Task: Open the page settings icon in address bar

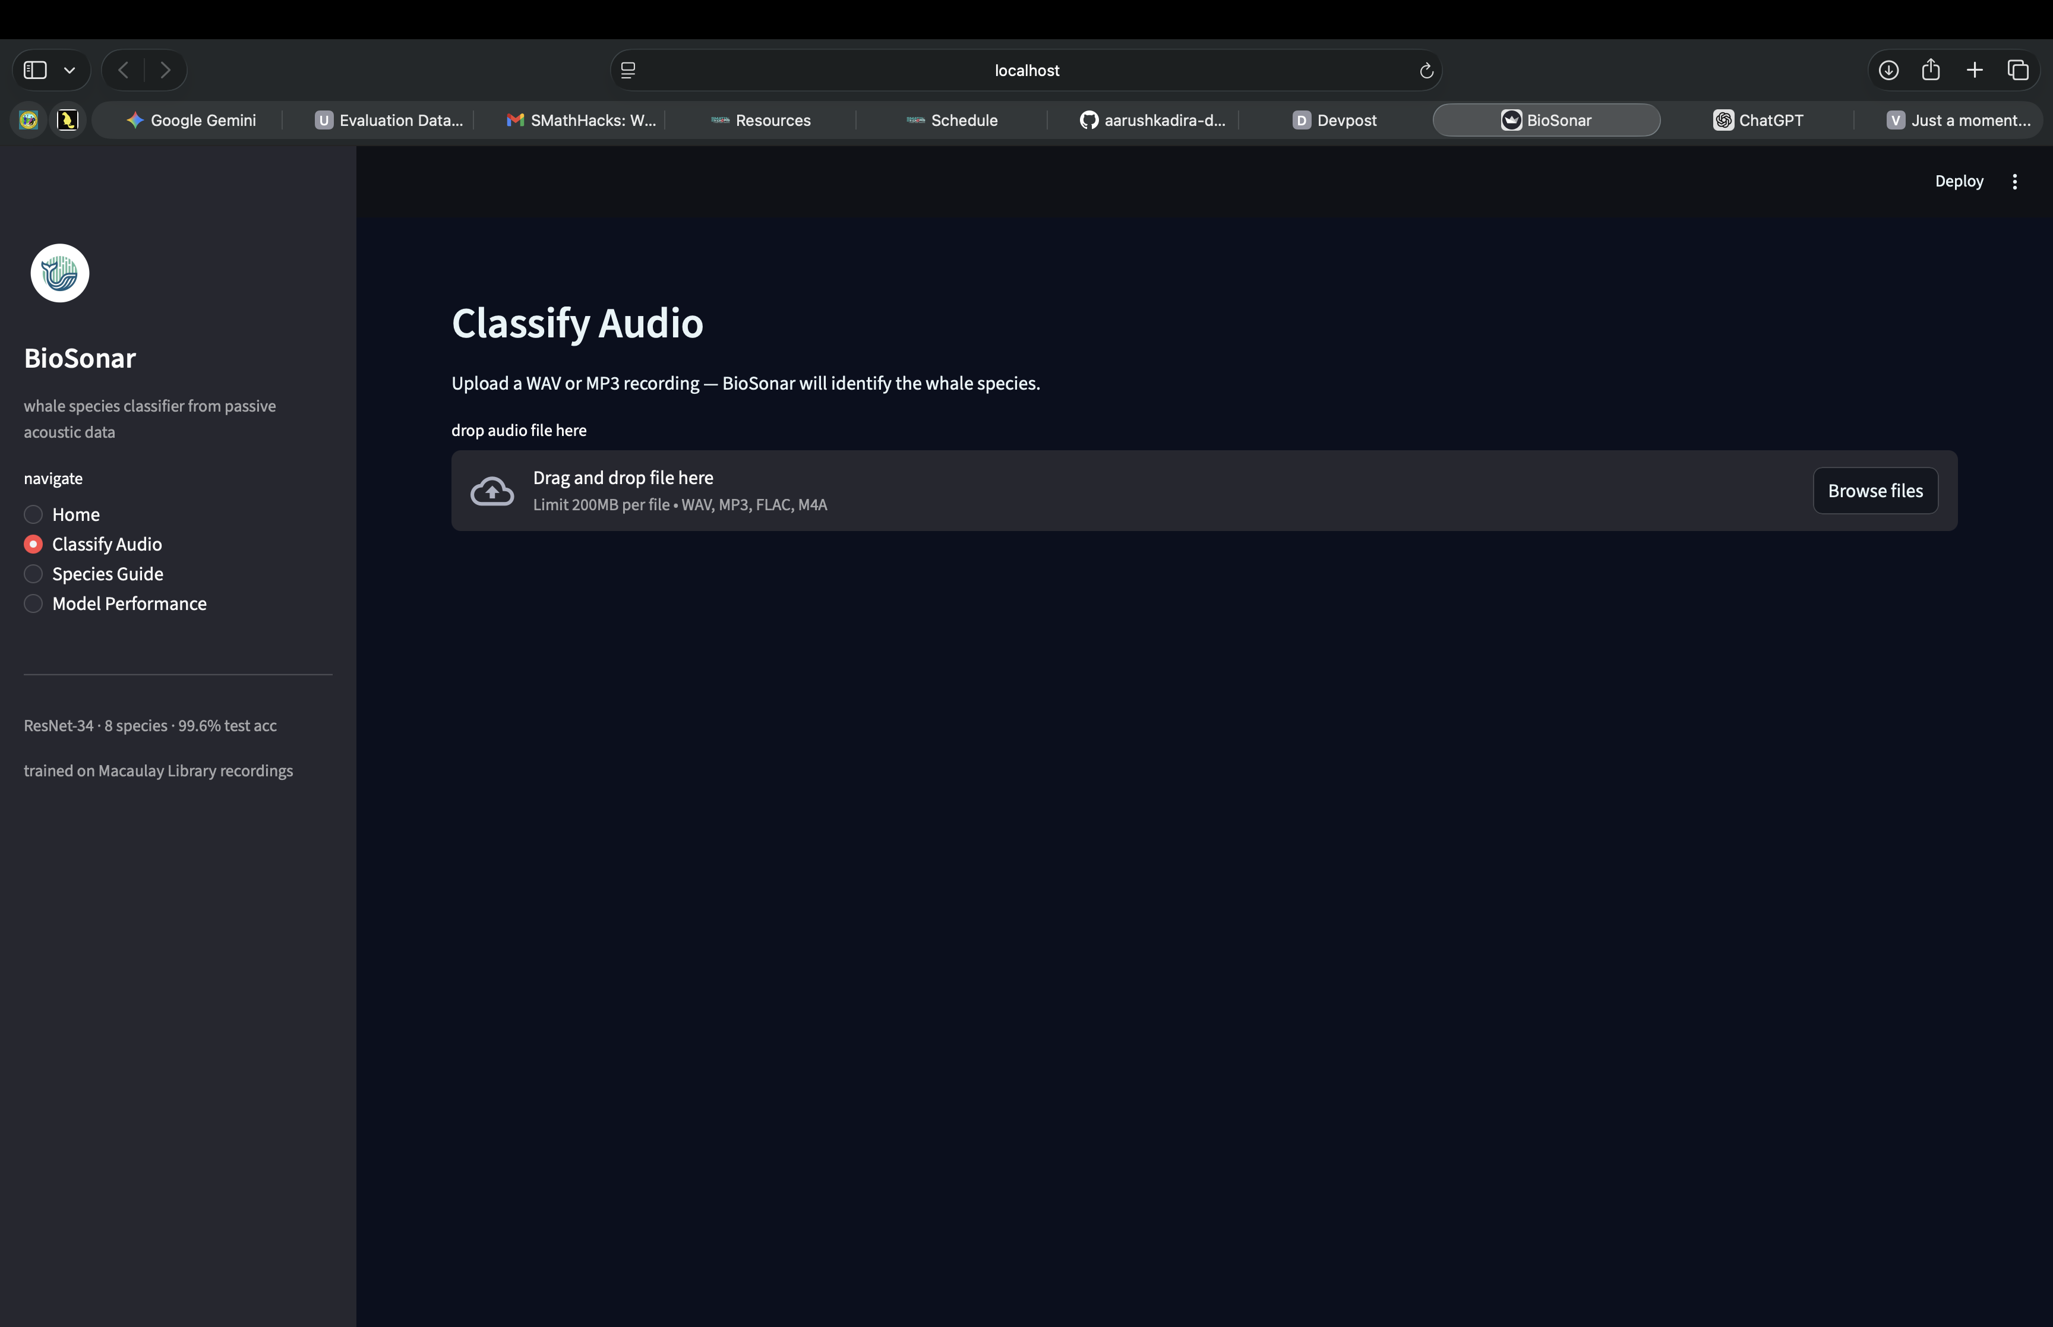Action: tap(628, 71)
